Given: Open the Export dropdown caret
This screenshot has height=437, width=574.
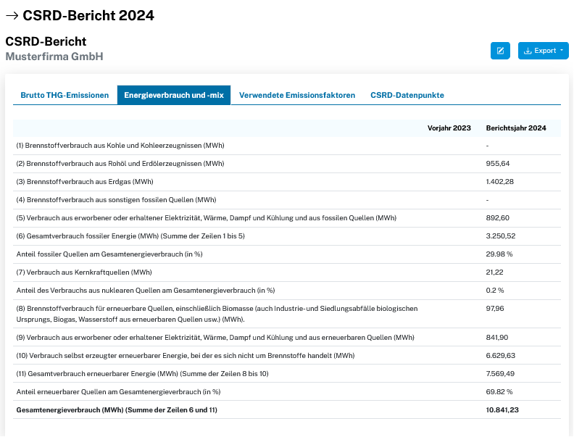Looking at the screenshot, I should tap(562, 51).
